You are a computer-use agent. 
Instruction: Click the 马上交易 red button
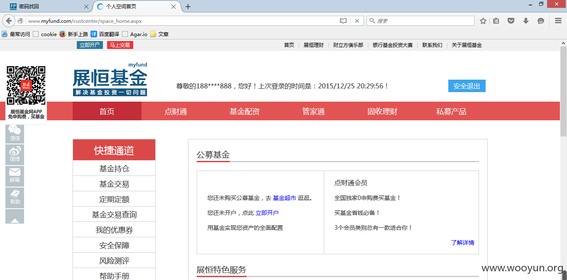120,45
